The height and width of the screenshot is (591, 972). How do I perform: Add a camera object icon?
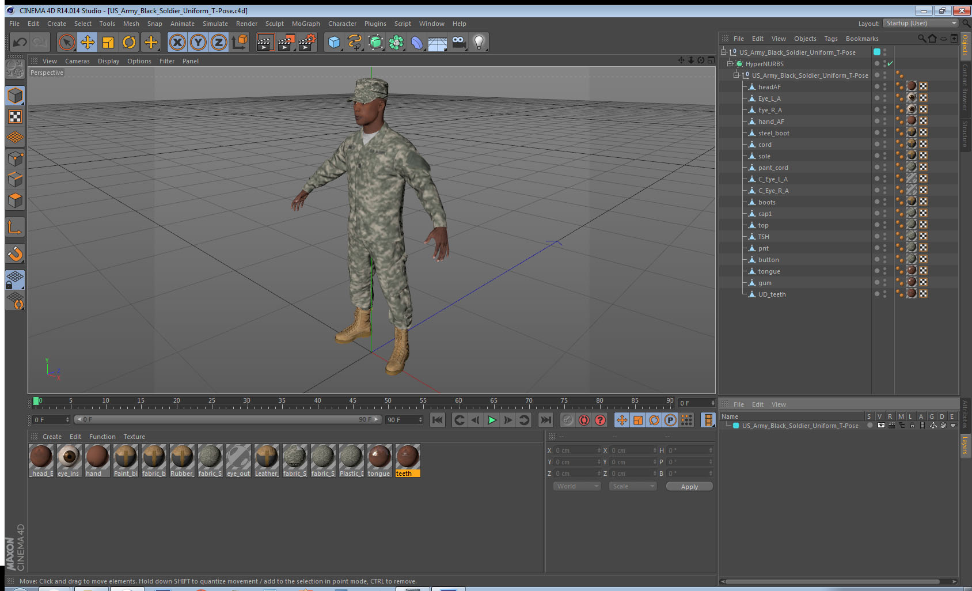[458, 42]
